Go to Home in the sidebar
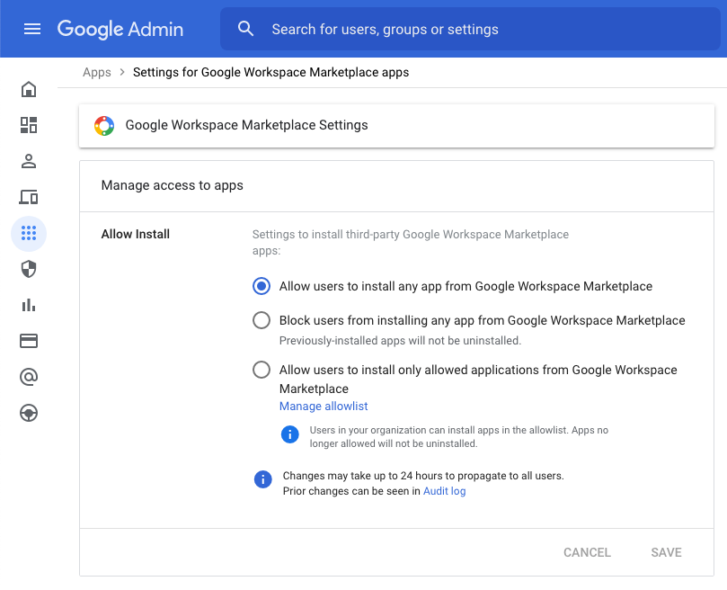727x590 pixels. (29, 89)
